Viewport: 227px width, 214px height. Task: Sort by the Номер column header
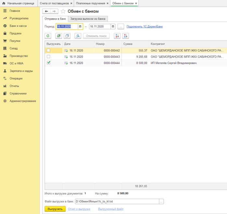(108, 44)
